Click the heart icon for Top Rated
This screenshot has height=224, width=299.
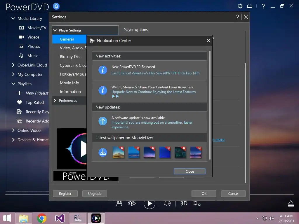[x=20, y=102]
